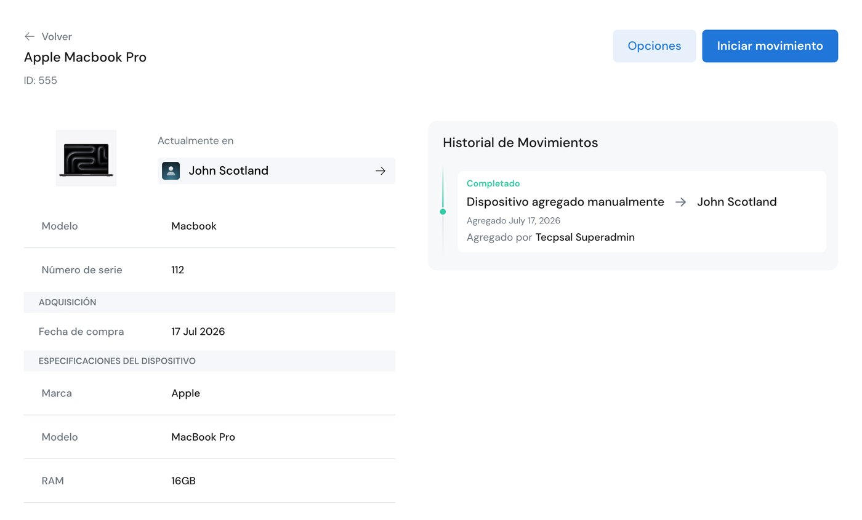Open the John Scotland location card
Image resolution: width=862 pixels, height=520 pixels.
276,171
